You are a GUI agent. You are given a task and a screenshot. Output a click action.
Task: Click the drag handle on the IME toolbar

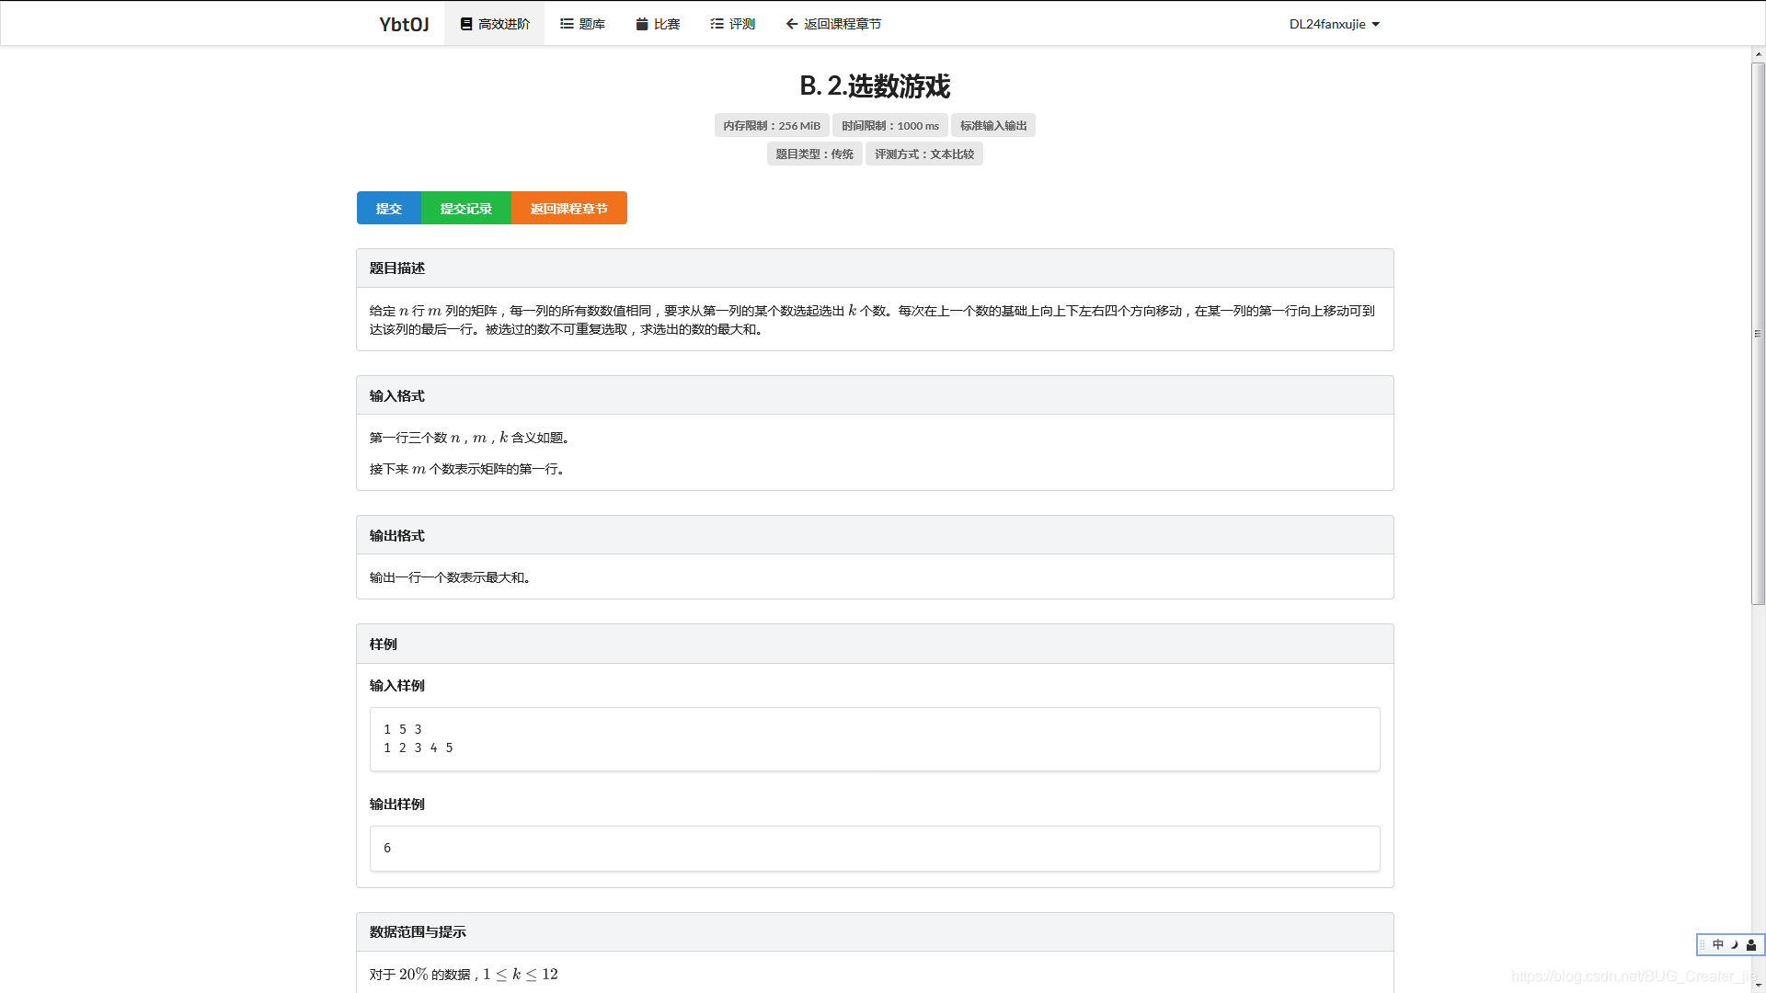point(1703,945)
